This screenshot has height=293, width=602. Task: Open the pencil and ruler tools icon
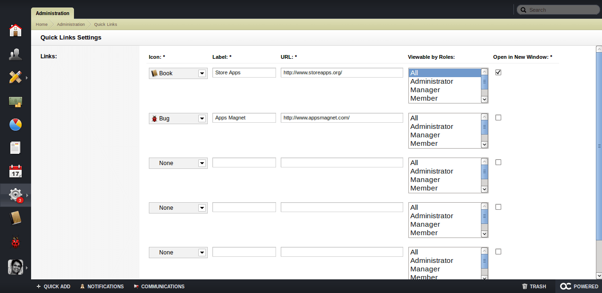tap(16, 78)
